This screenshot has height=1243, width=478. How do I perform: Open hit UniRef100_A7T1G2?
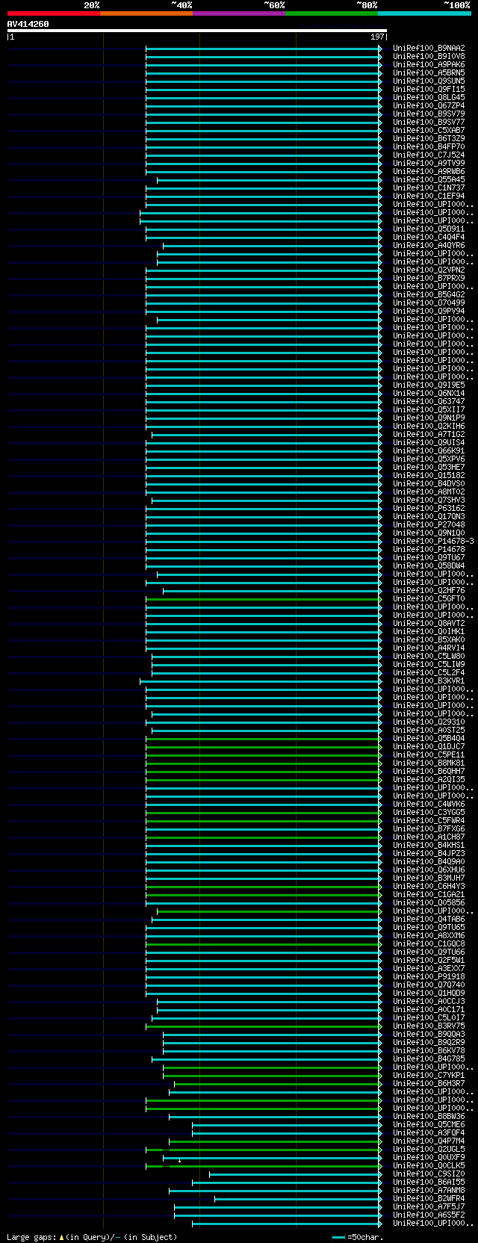429,434
